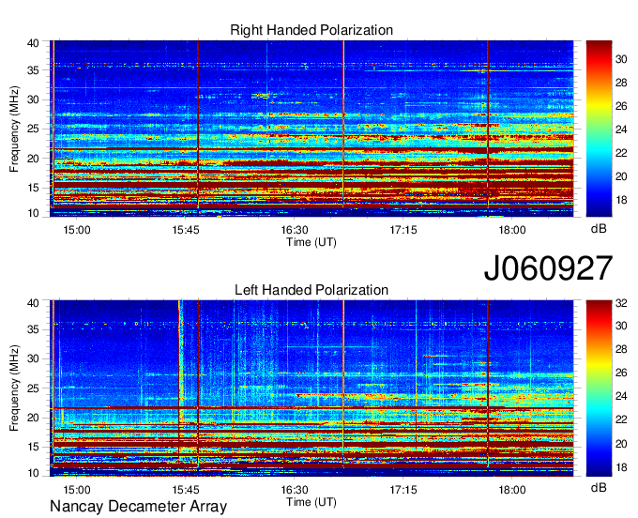
Task: Click the 16:30 tick label under the bottom plot
Action: point(295,490)
